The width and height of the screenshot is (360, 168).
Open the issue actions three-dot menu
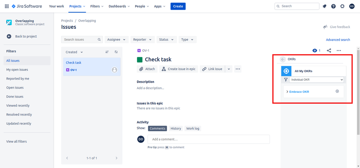pos(339,50)
